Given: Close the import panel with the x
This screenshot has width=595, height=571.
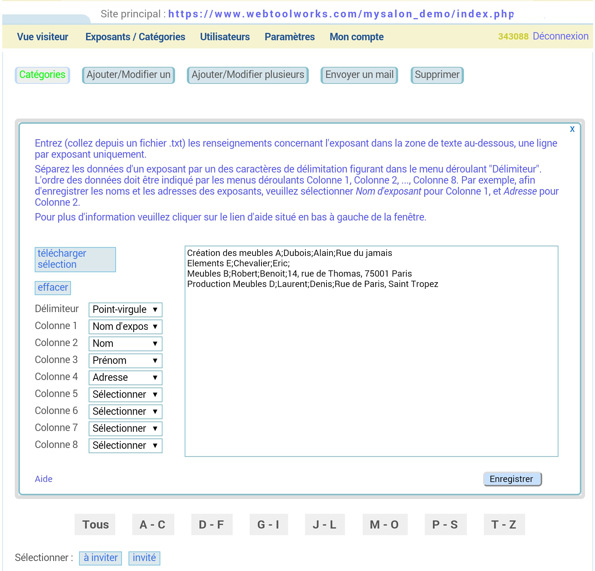Looking at the screenshot, I should 572,129.
